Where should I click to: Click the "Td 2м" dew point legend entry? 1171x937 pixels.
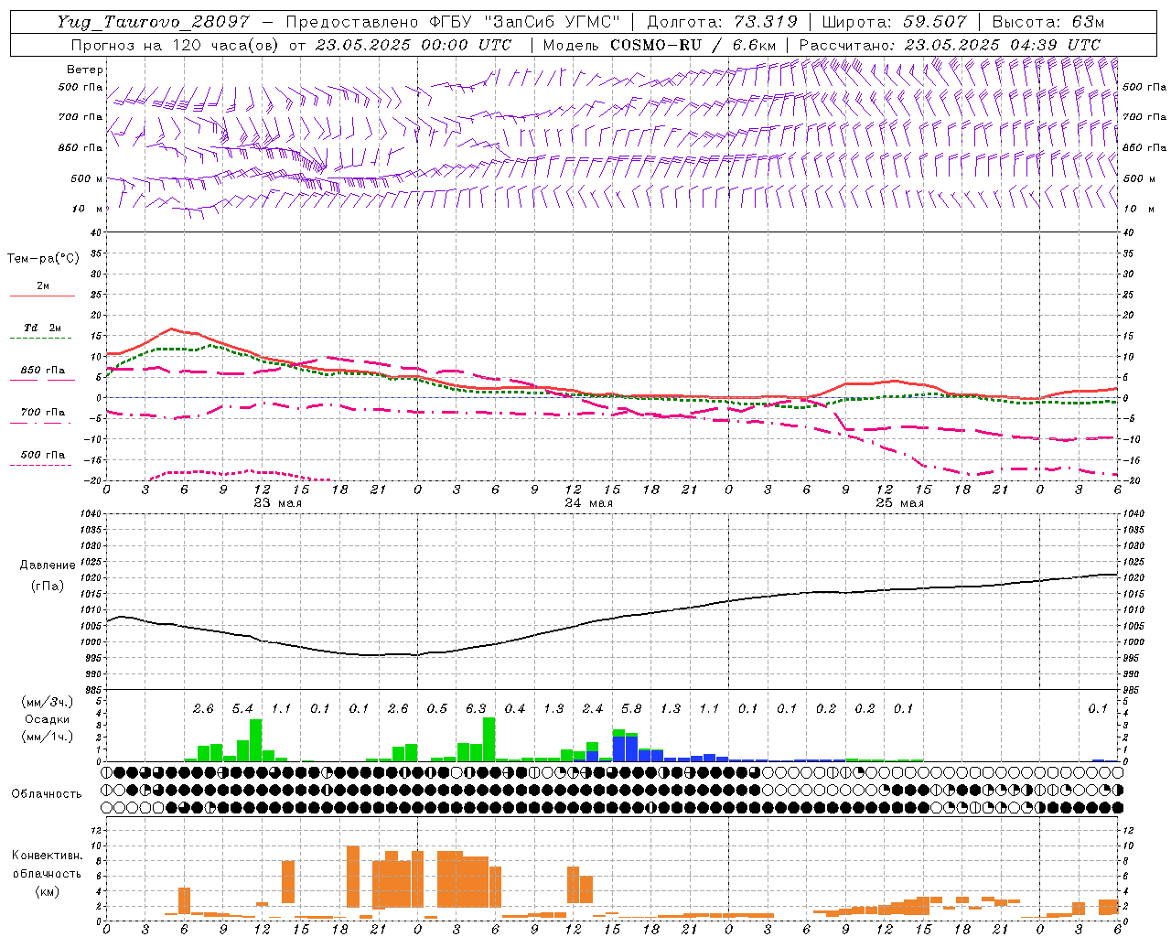(43, 328)
